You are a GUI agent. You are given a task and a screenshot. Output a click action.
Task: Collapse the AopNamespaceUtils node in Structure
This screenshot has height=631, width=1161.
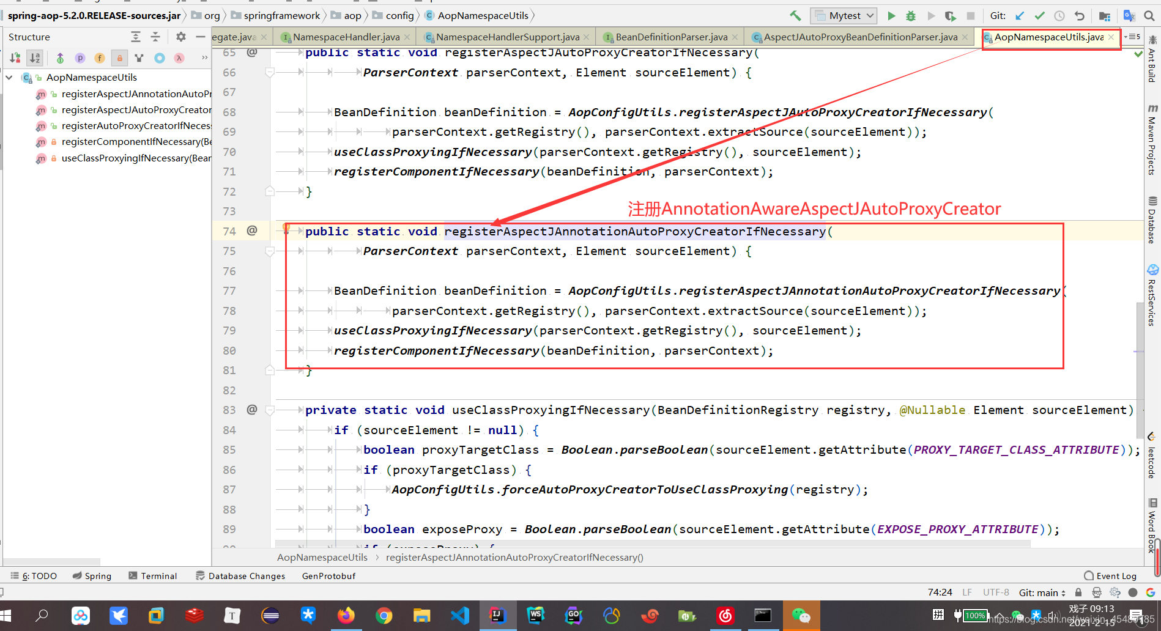pyautogui.click(x=9, y=78)
